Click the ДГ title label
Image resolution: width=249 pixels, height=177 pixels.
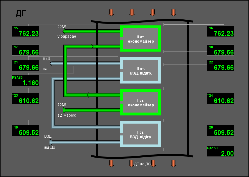coord(21,13)
